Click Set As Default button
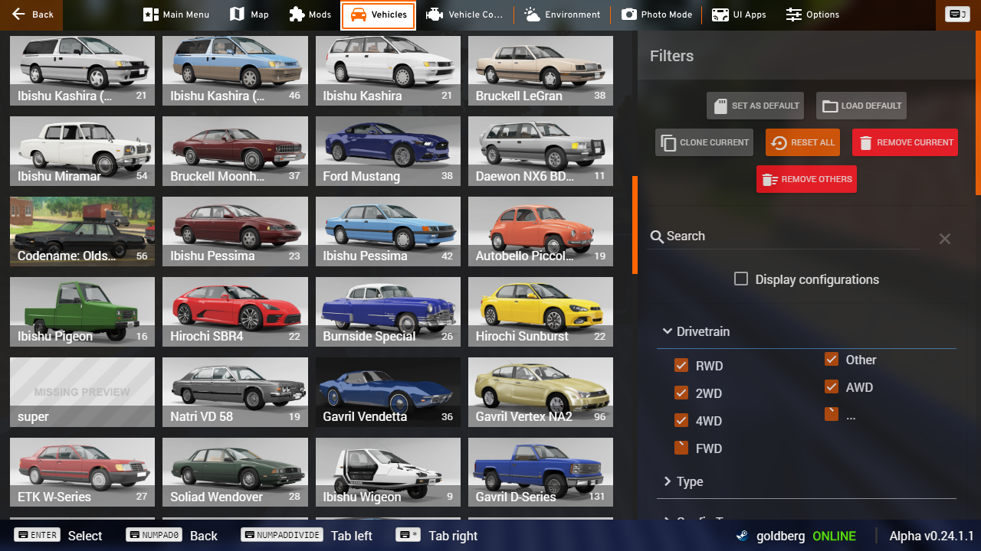The image size is (981, 551). (x=755, y=106)
